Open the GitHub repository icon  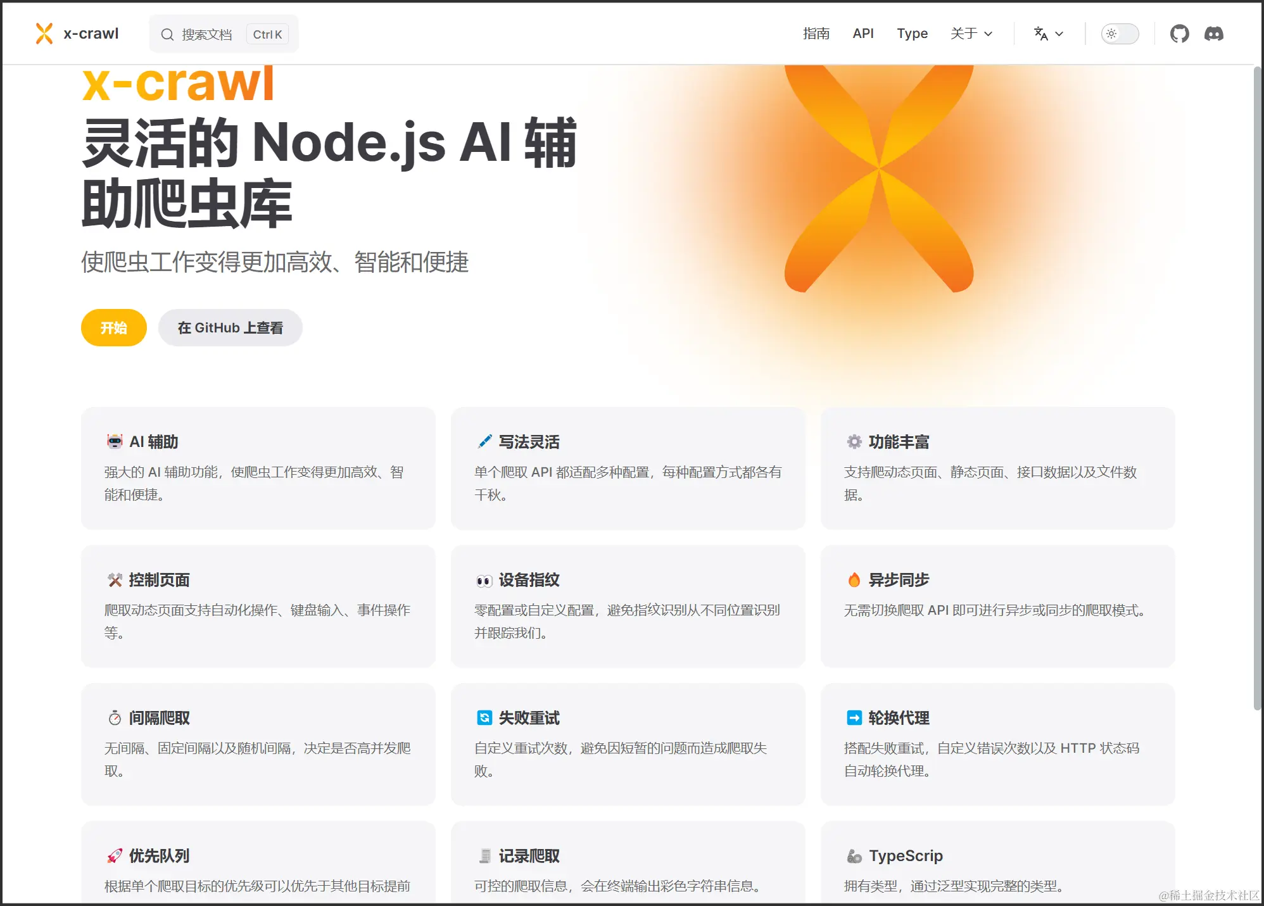[x=1179, y=34]
